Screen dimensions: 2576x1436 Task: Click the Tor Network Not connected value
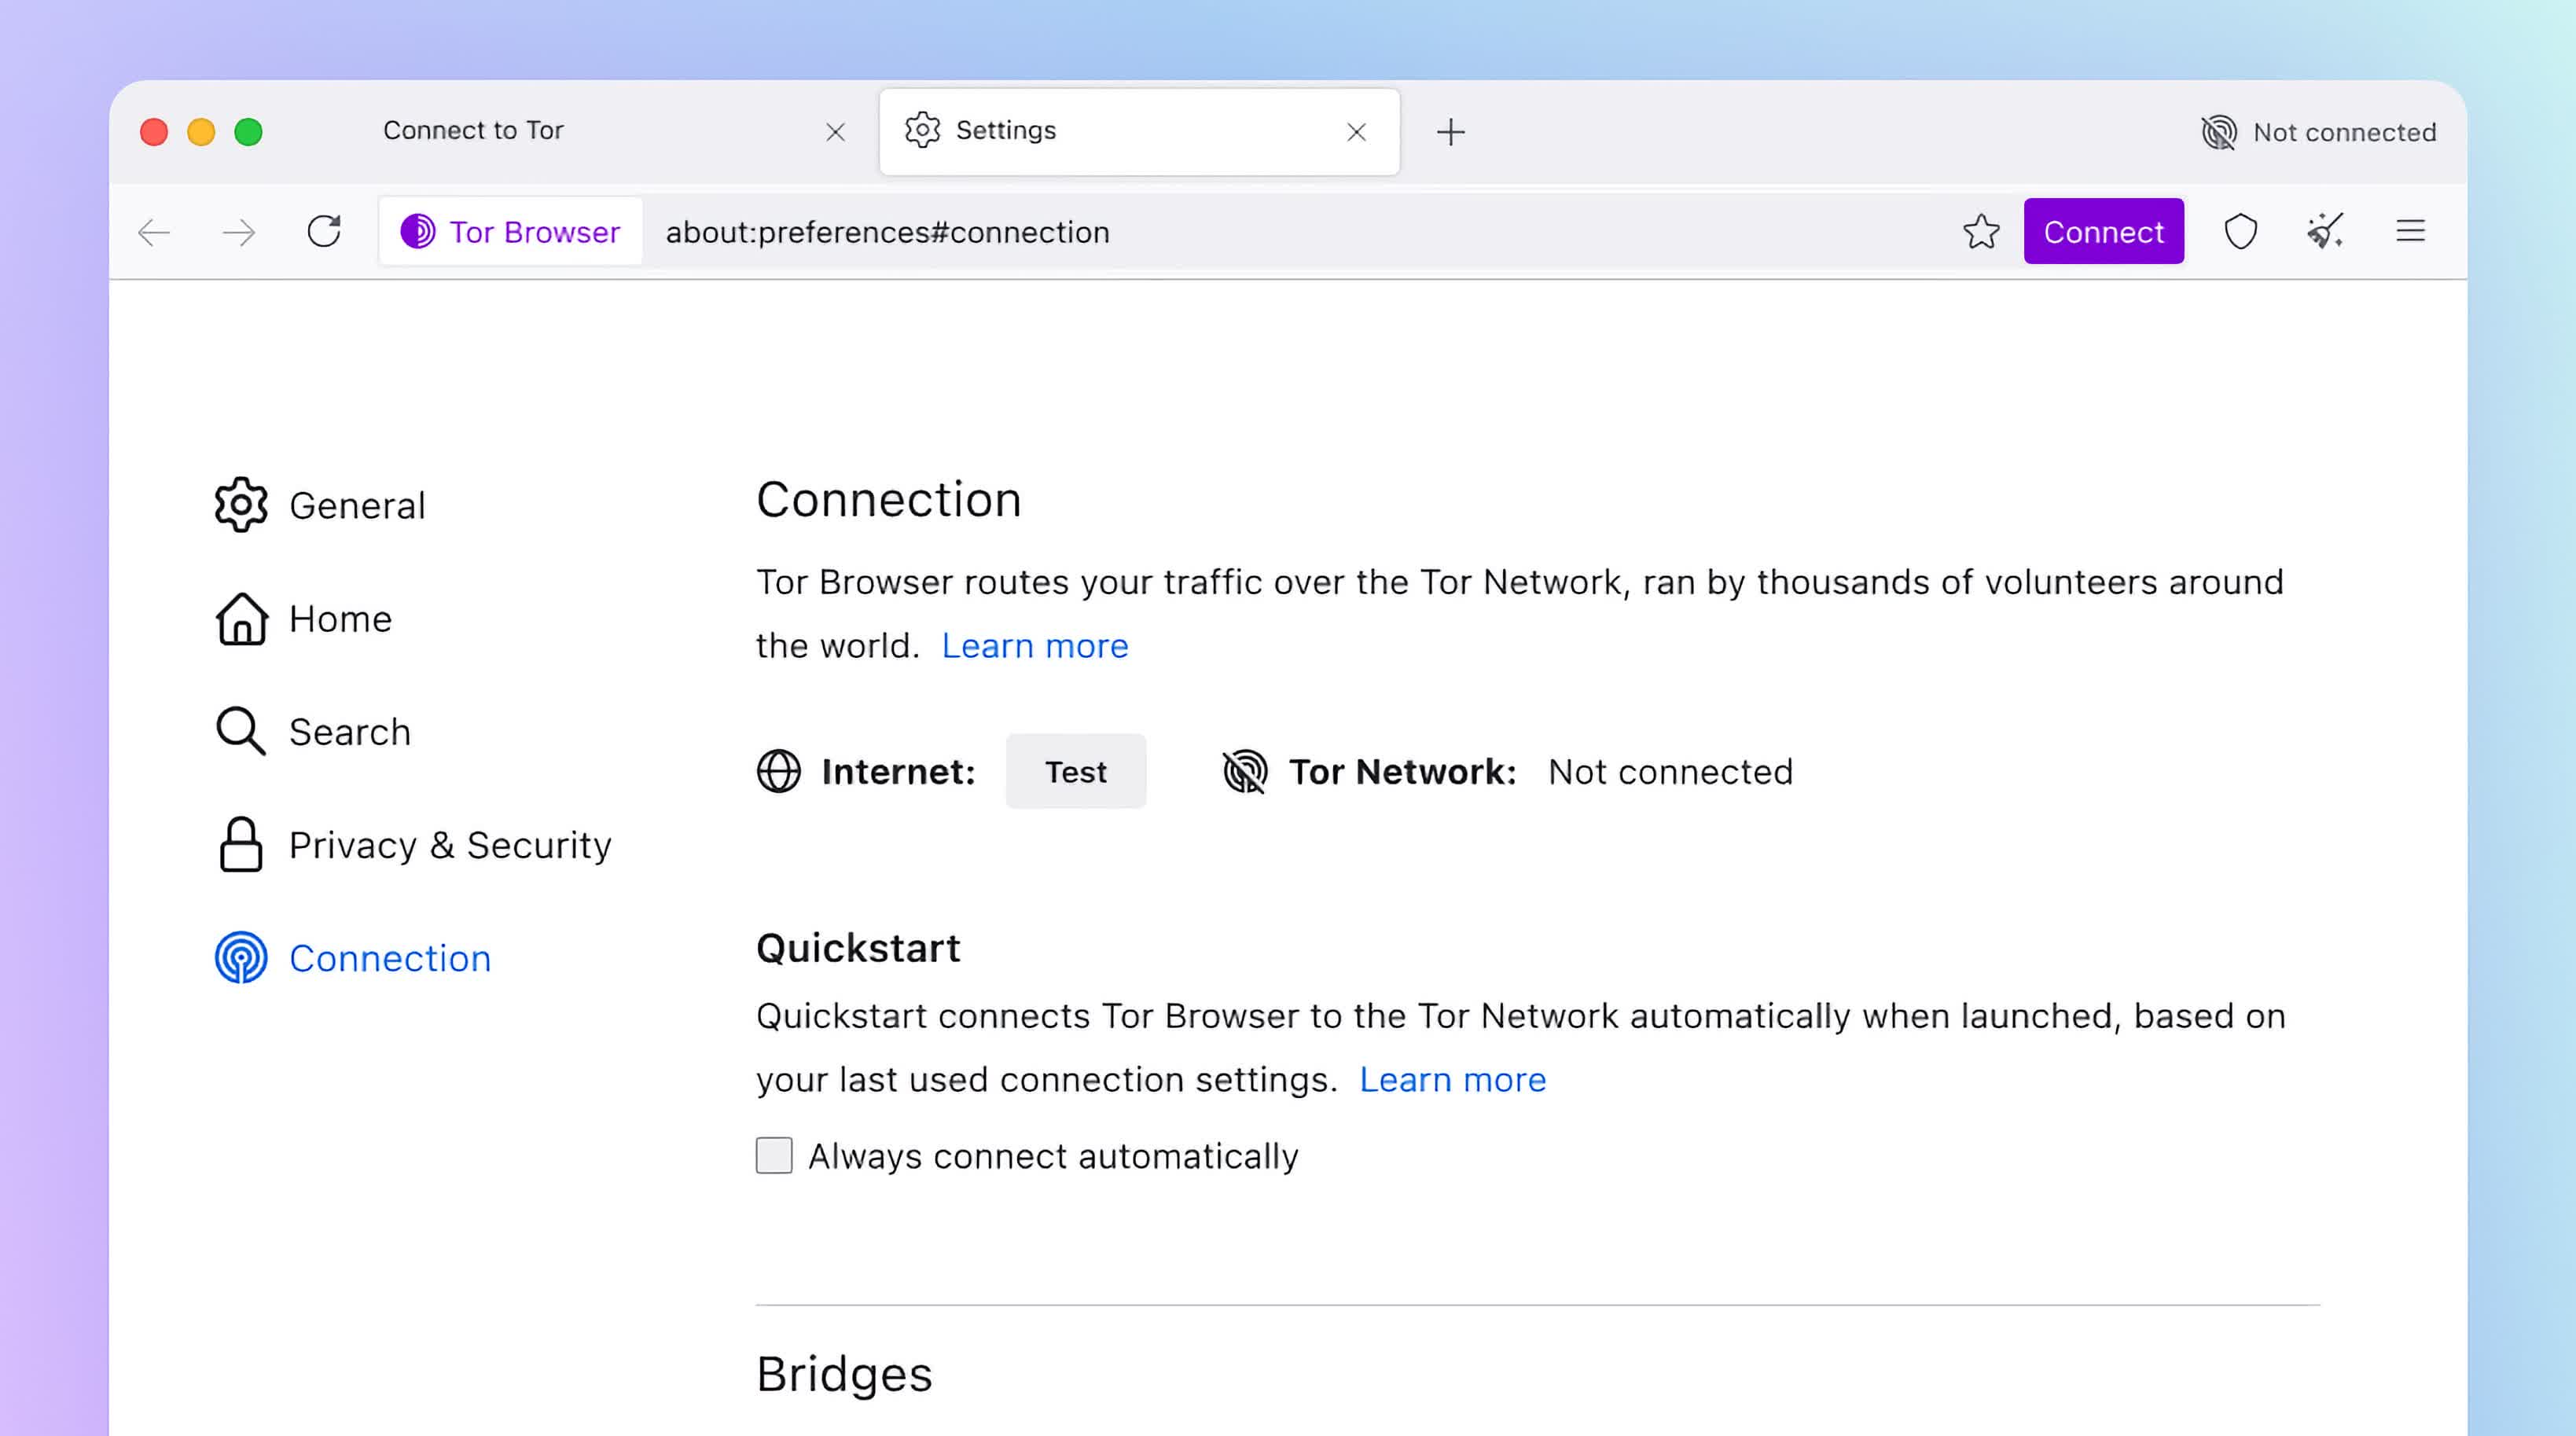tap(1670, 772)
